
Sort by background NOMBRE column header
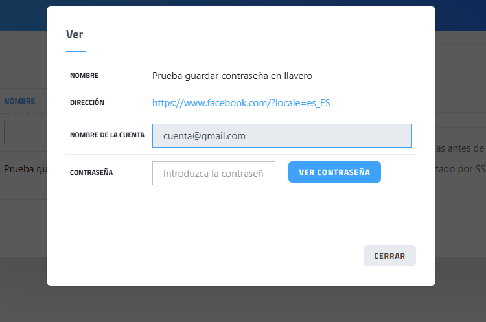coord(19,102)
